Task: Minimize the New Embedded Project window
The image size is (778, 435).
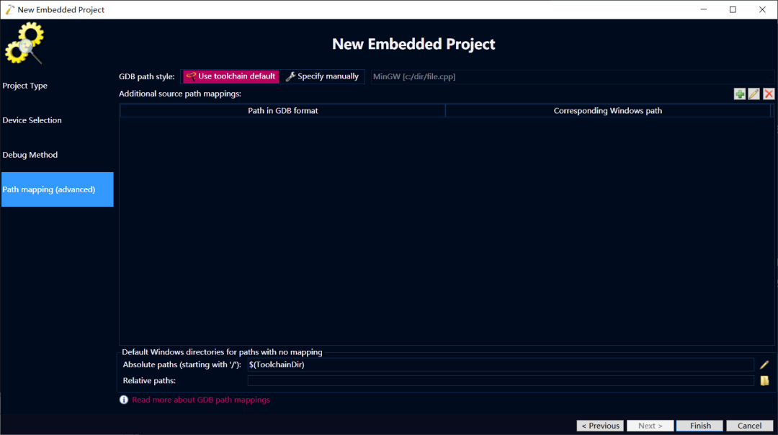Action: click(x=704, y=9)
